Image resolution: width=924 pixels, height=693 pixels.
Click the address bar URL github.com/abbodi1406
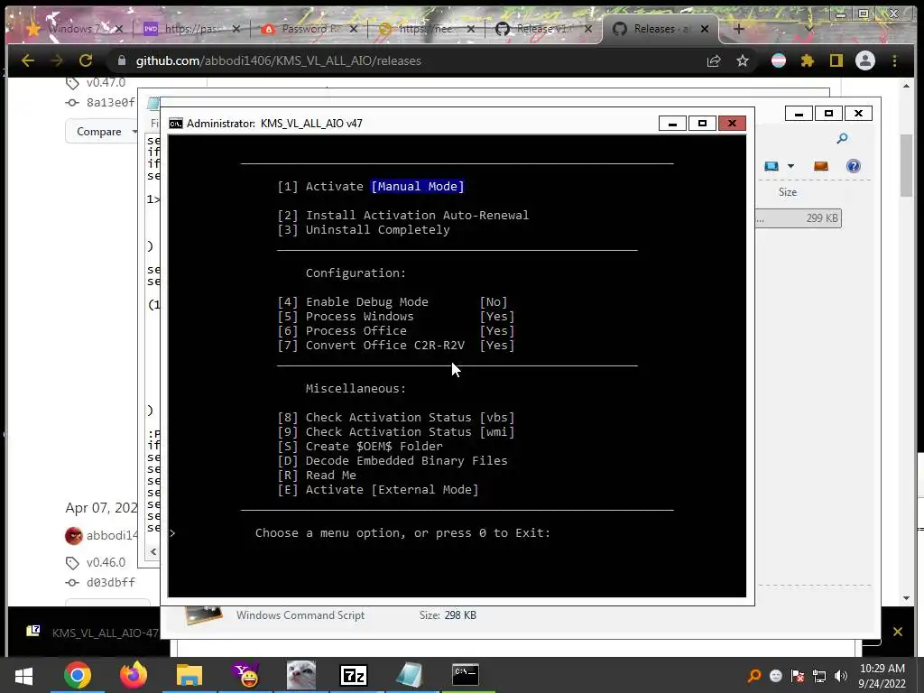tap(278, 60)
